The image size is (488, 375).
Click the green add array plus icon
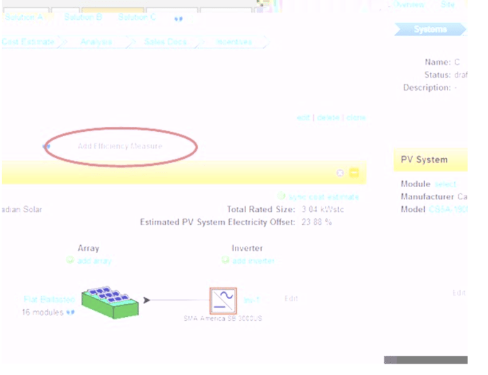70,260
